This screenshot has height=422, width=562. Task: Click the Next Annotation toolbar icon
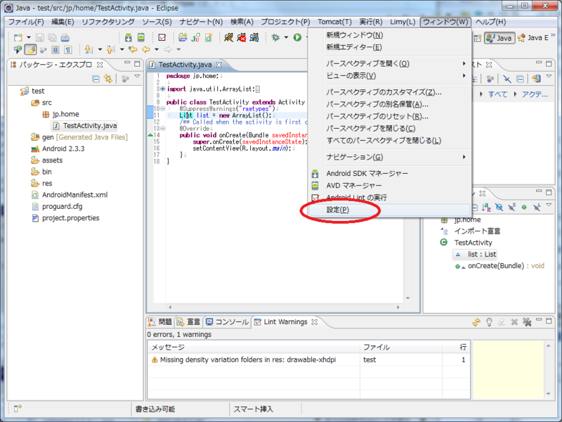(89, 49)
